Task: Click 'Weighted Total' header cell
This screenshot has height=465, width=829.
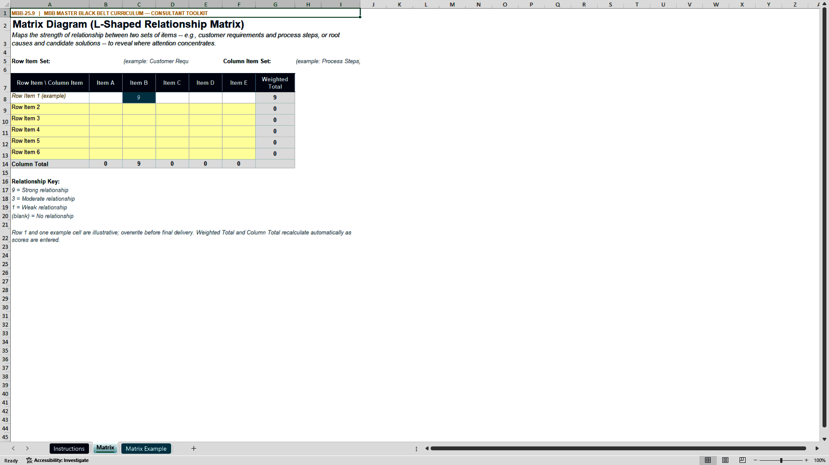Action: (275, 83)
